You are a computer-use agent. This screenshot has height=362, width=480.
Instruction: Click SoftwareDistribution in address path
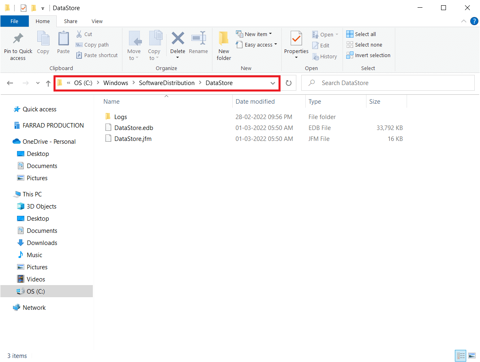click(x=167, y=83)
